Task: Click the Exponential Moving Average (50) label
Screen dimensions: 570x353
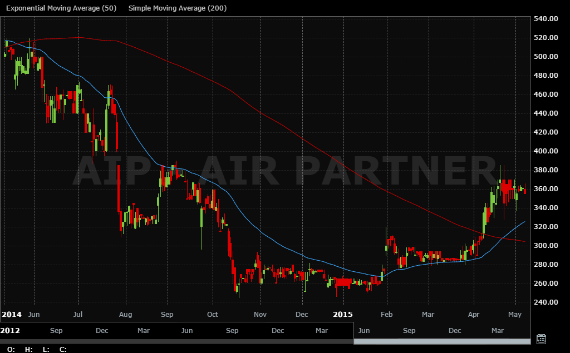Action: tap(61, 8)
